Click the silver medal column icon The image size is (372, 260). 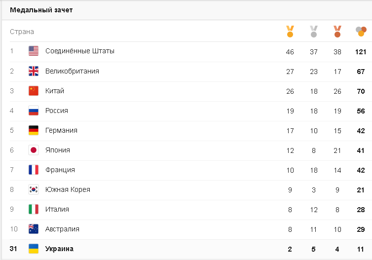coord(314,32)
